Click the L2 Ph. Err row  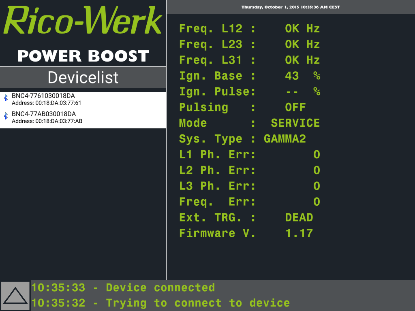point(250,170)
